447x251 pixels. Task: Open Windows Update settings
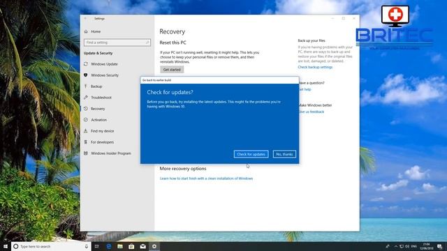click(104, 64)
